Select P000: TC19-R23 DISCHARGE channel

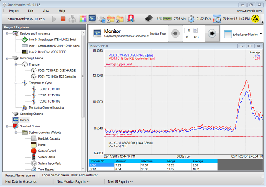(x=57, y=70)
